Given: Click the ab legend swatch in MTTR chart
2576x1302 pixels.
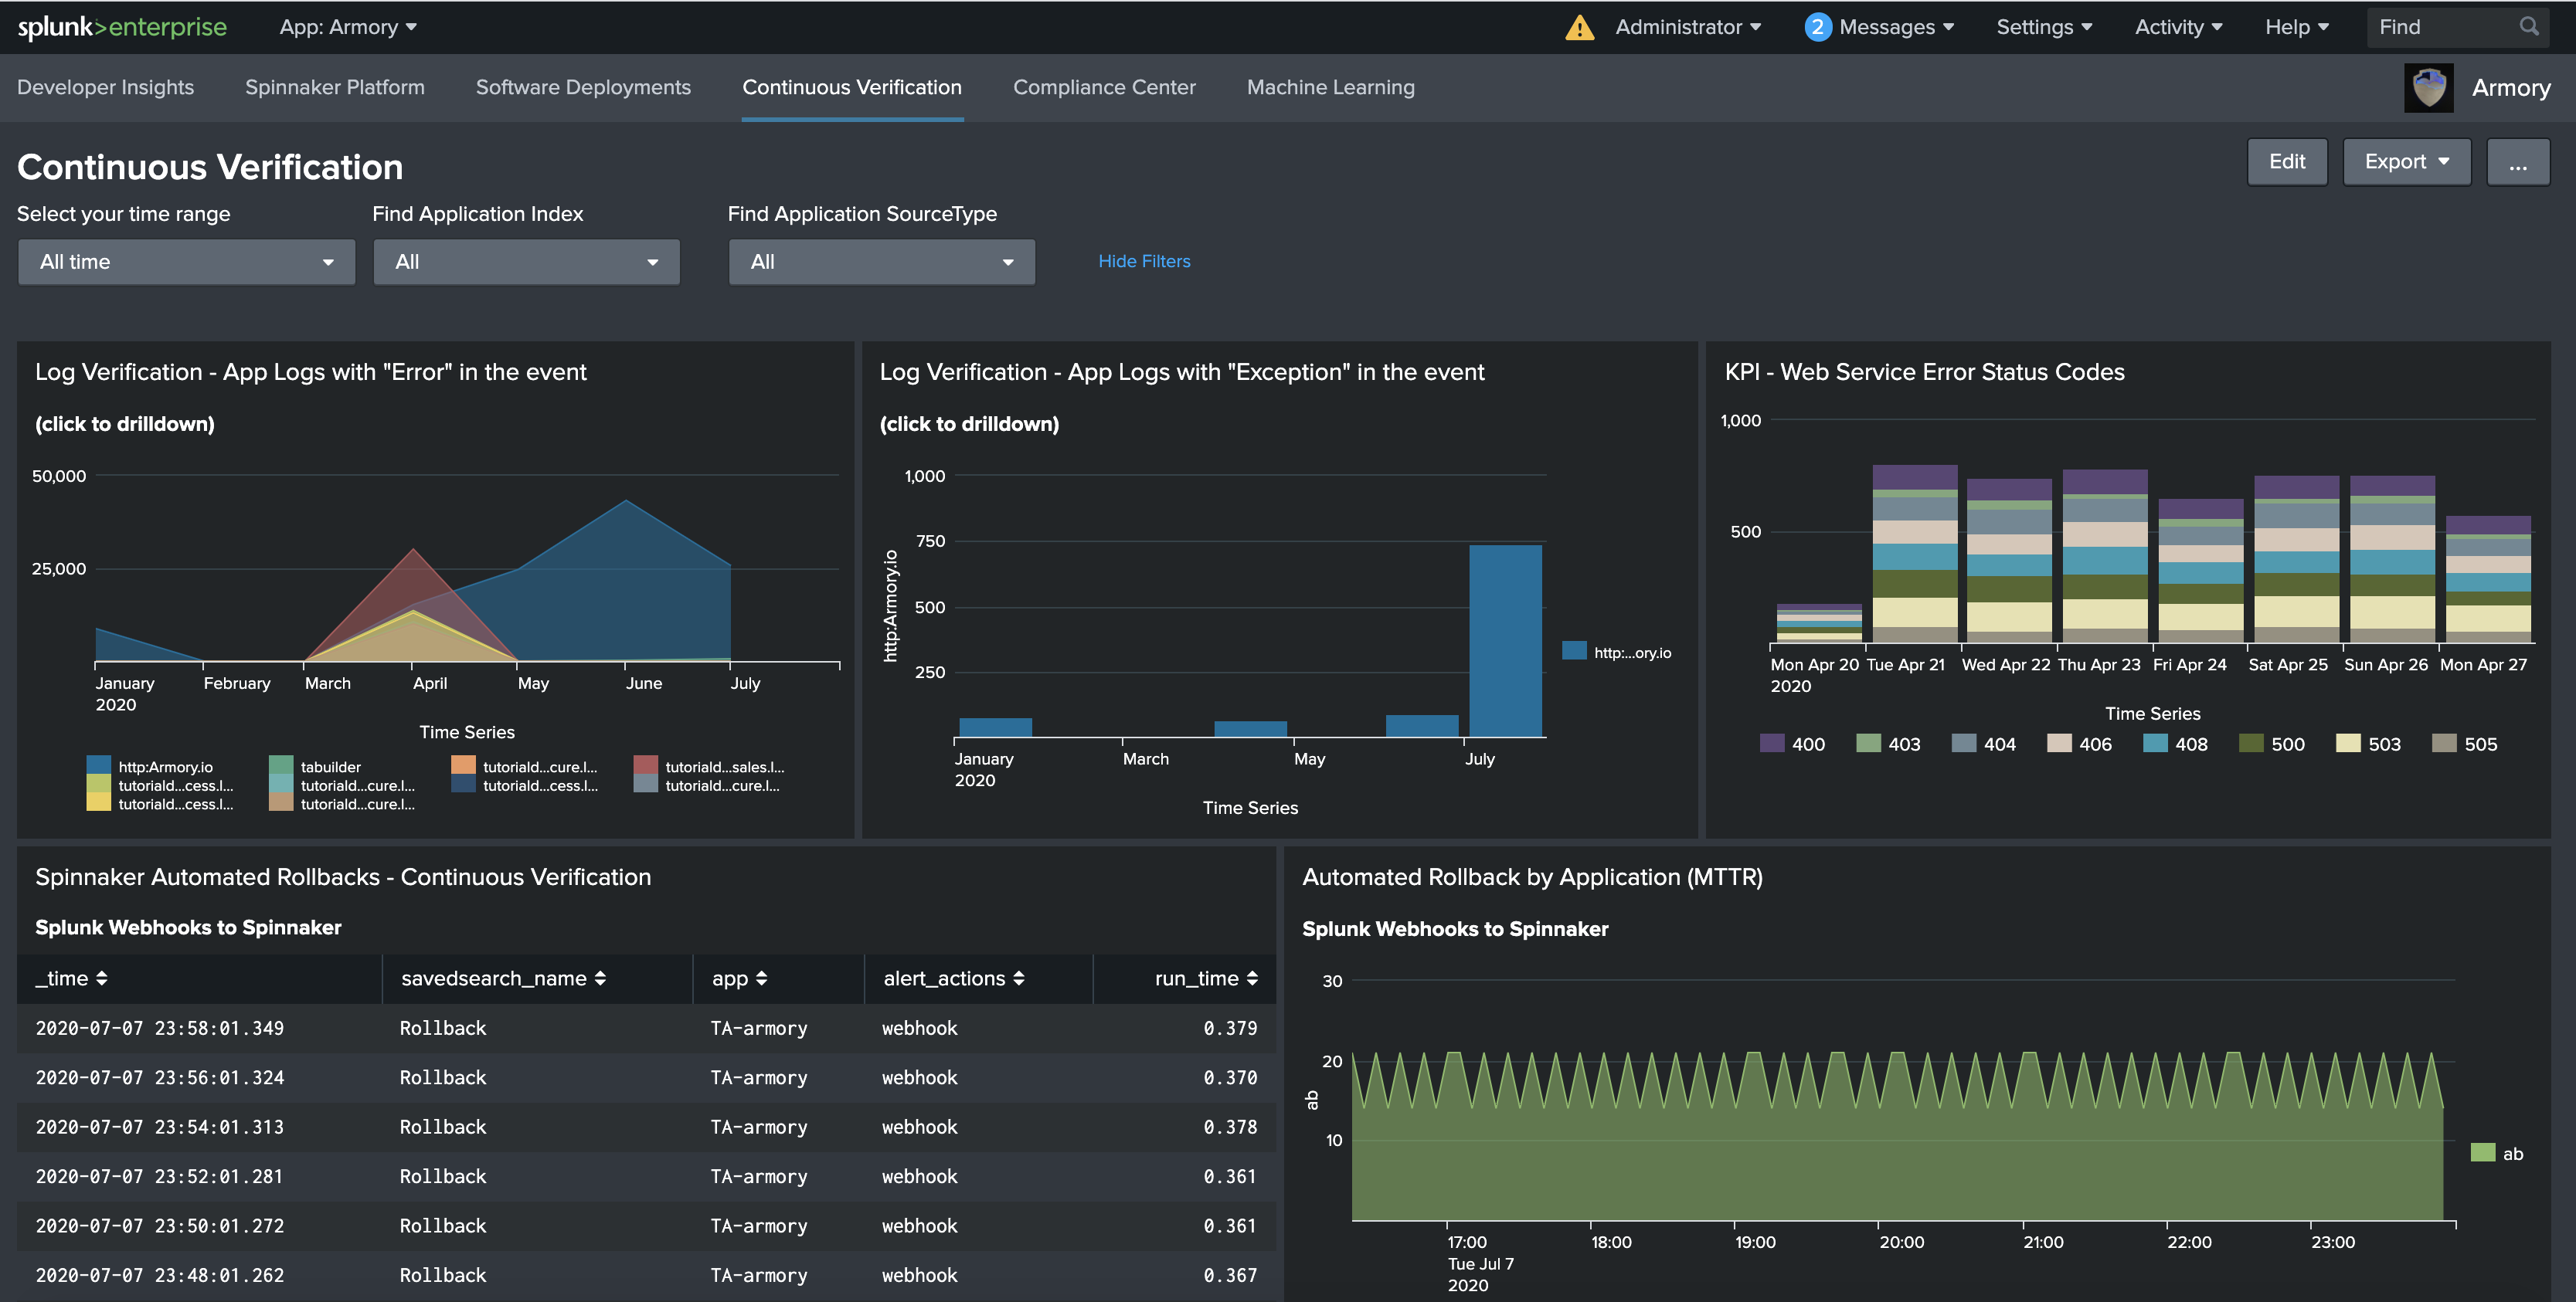Looking at the screenshot, I should (x=2482, y=1153).
